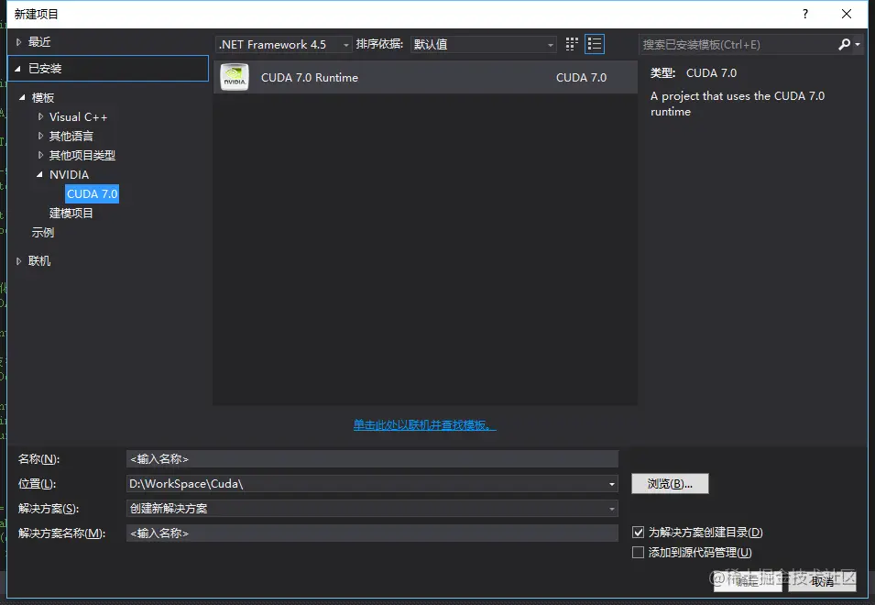Click the 取消 cancel button

point(823,581)
